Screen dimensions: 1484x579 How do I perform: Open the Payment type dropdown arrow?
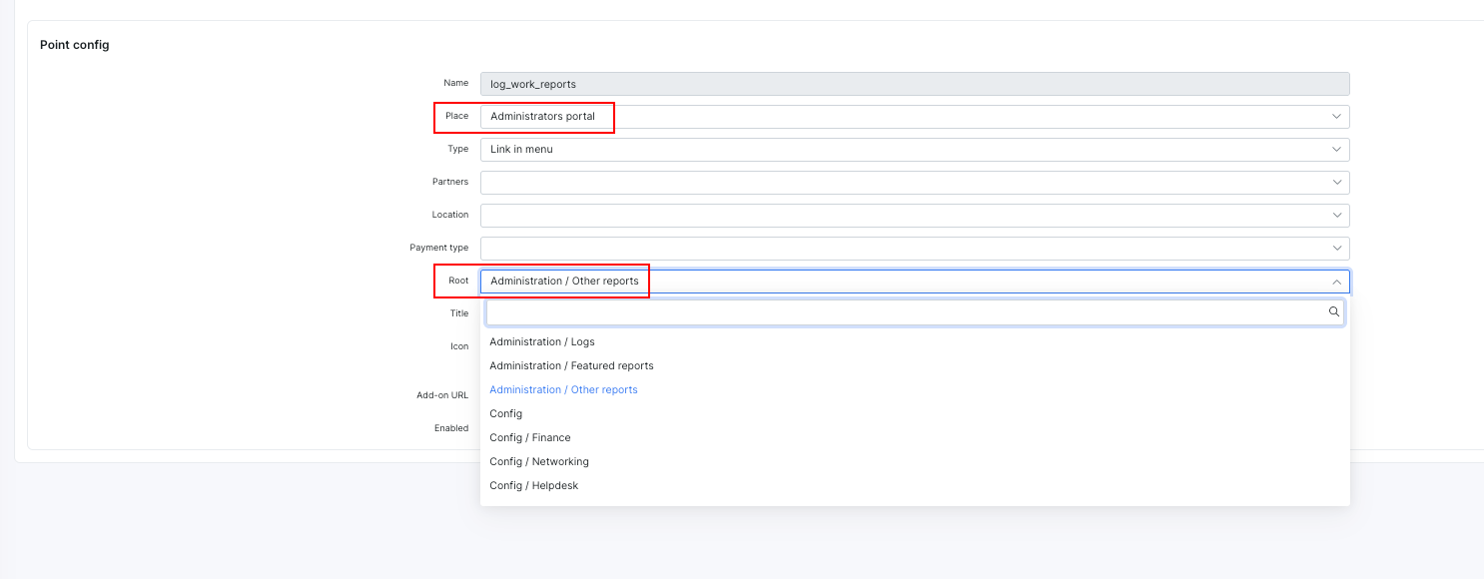pyautogui.click(x=1336, y=249)
